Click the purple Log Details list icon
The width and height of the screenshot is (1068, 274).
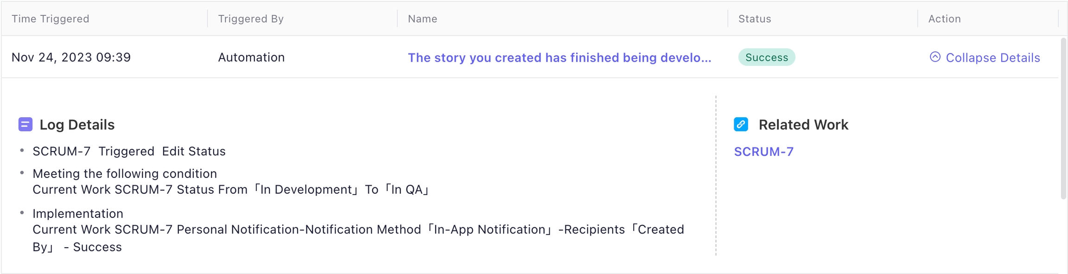pyautogui.click(x=25, y=125)
